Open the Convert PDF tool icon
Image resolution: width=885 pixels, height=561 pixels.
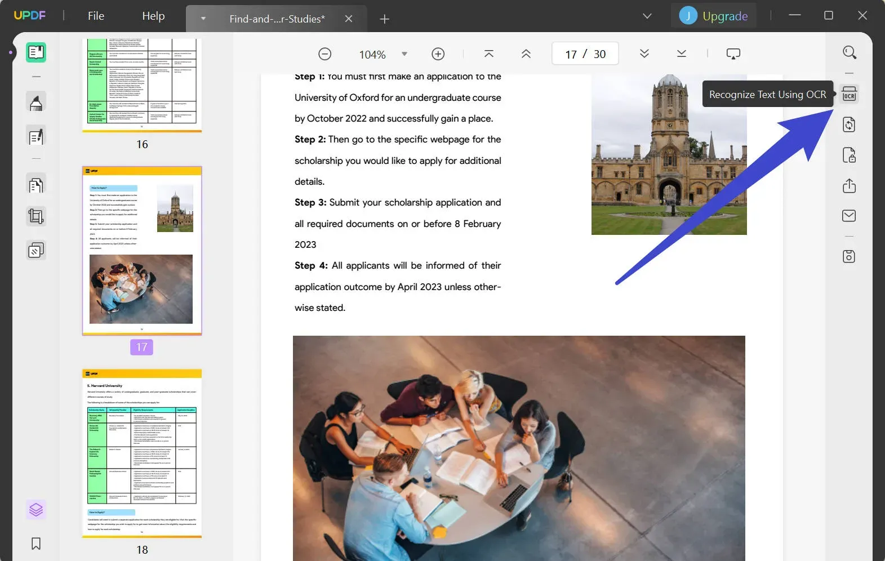click(849, 124)
